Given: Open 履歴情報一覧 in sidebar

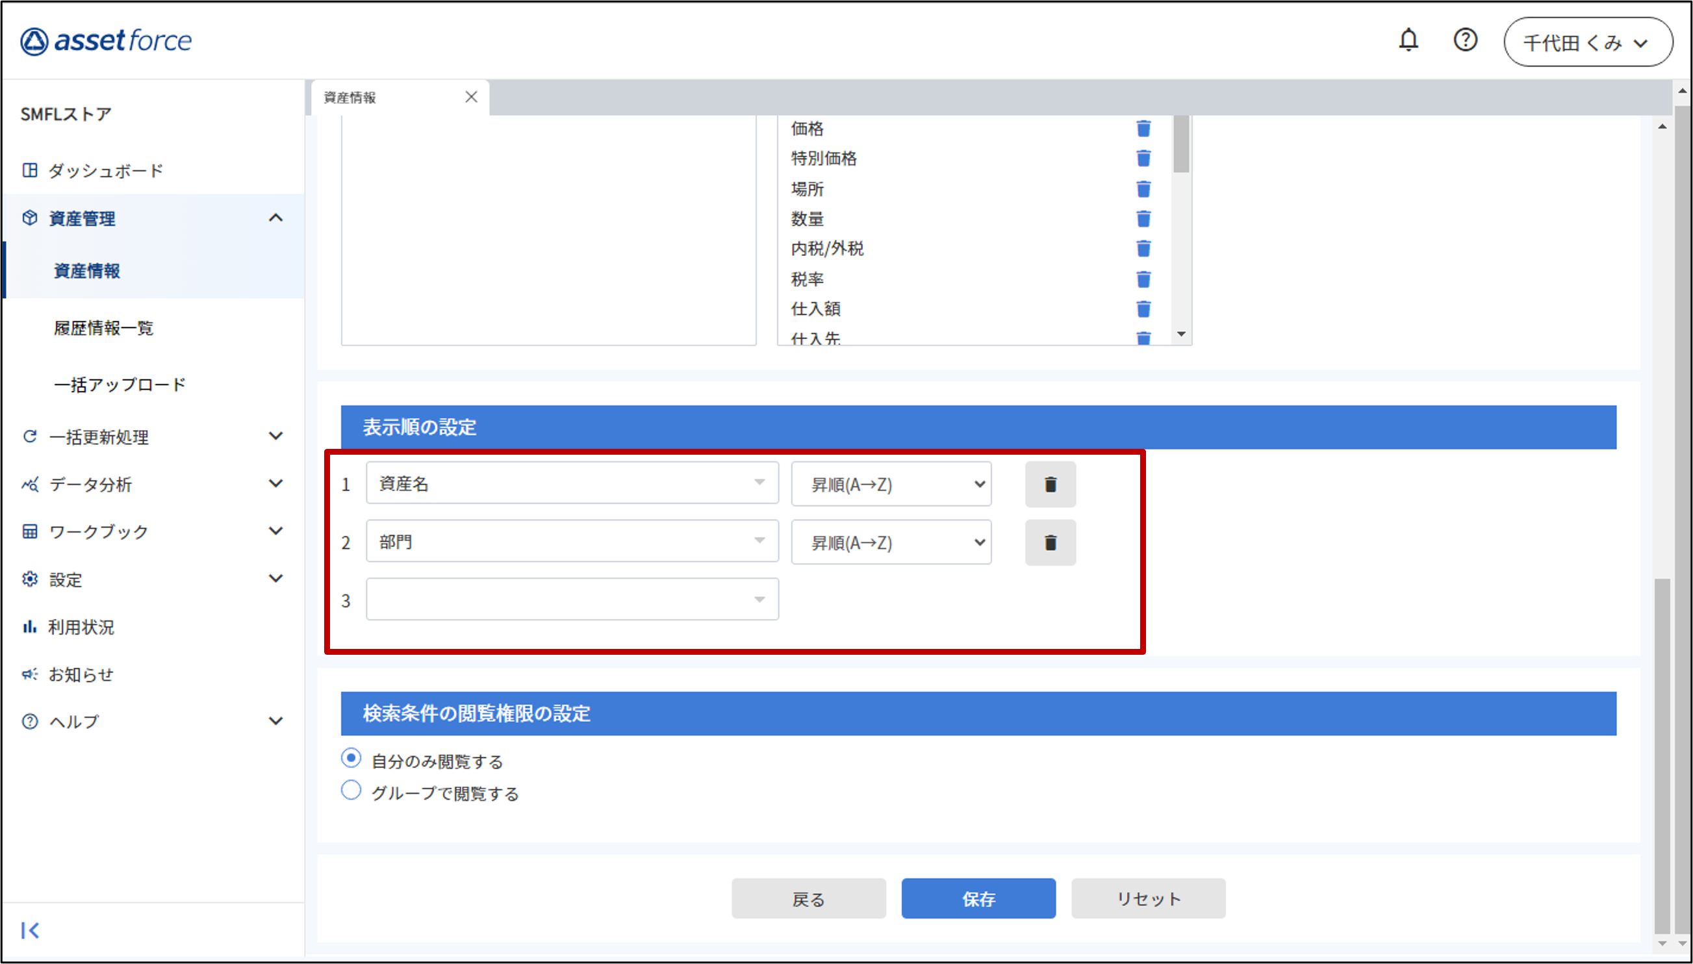Looking at the screenshot, I should tap(103, 328).
